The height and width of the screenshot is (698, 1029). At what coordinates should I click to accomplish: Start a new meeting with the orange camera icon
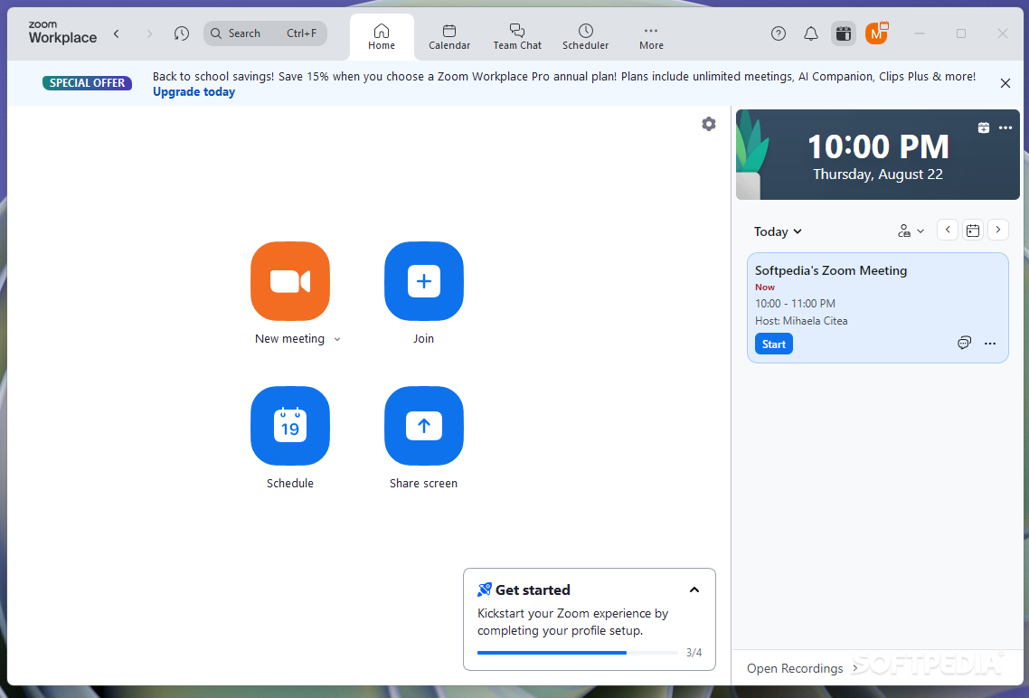click(x=290, y=281)
